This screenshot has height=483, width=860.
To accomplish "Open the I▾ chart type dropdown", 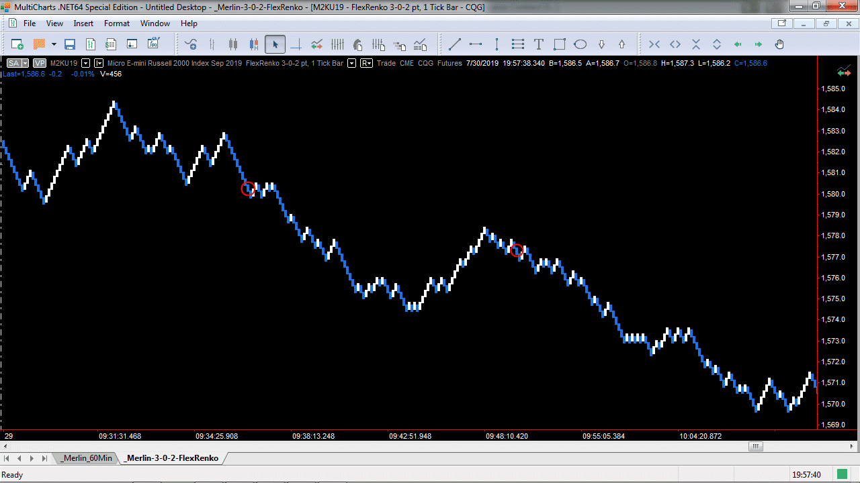I will point(99,63).
